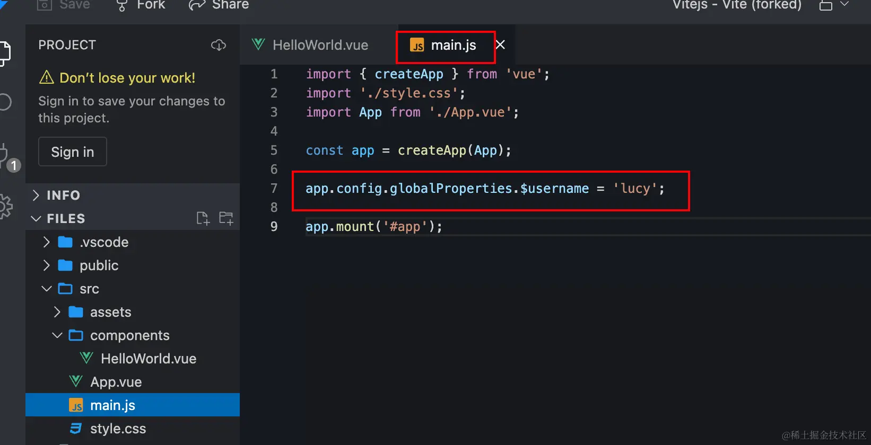Image resolution: width=871 pixels, height=445 pixels.
Task: Click the assets folder icon
Action: pyautogui.click(x=76, y=312)
